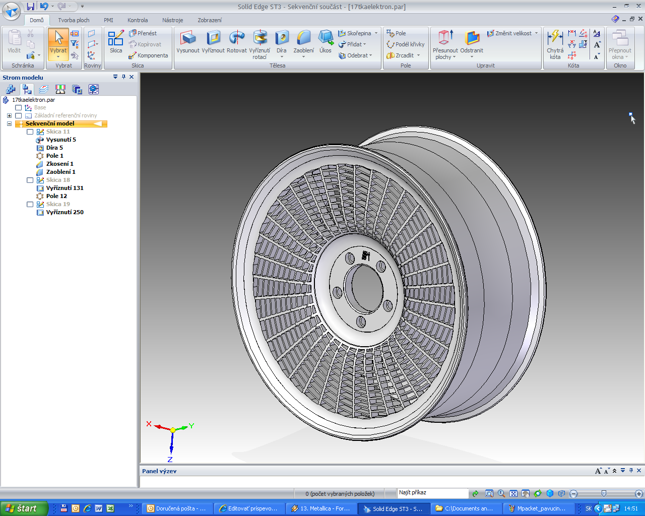Check the Base coordinate system checkbox

(x=19, y=107)
